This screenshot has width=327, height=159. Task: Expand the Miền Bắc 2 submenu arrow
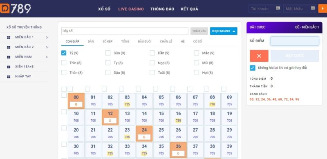pos(47,47)
